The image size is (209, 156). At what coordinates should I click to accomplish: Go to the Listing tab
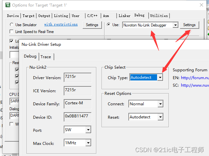[61, 16]
